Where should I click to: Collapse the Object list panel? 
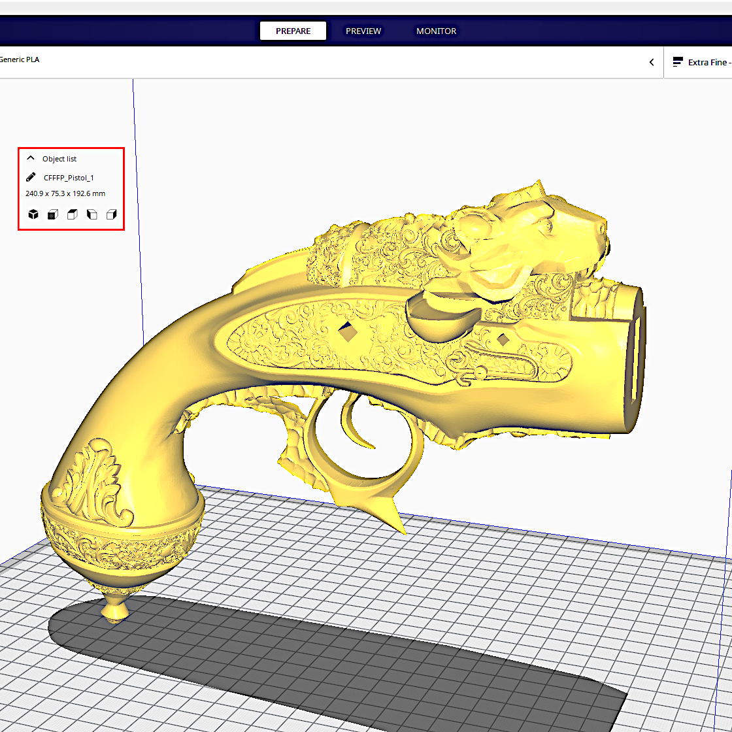pos(30,158)
